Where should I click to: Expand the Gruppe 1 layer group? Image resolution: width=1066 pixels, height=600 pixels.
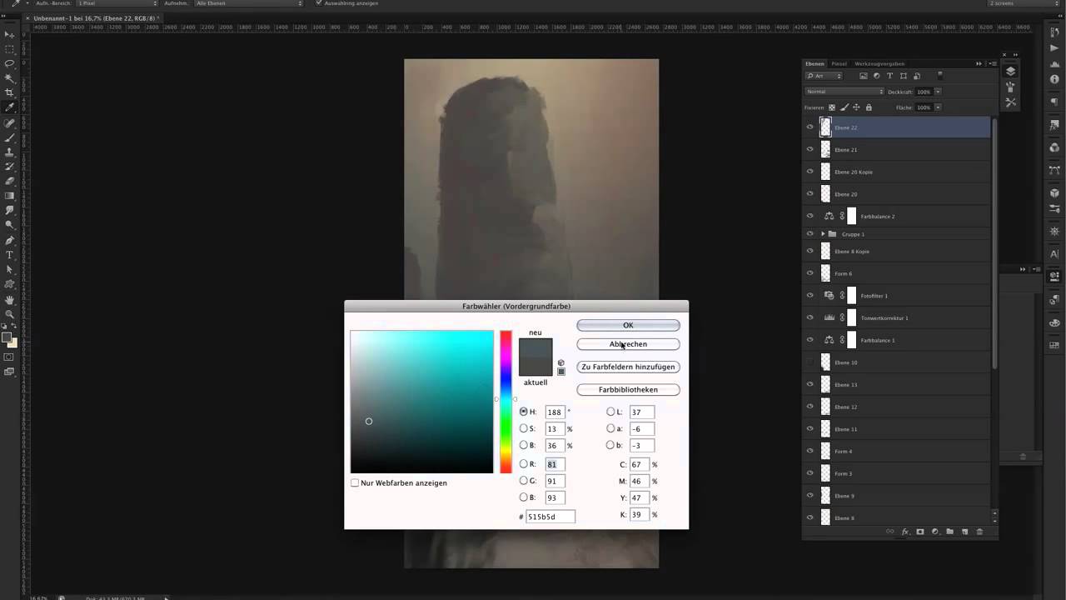coord(823,234)
